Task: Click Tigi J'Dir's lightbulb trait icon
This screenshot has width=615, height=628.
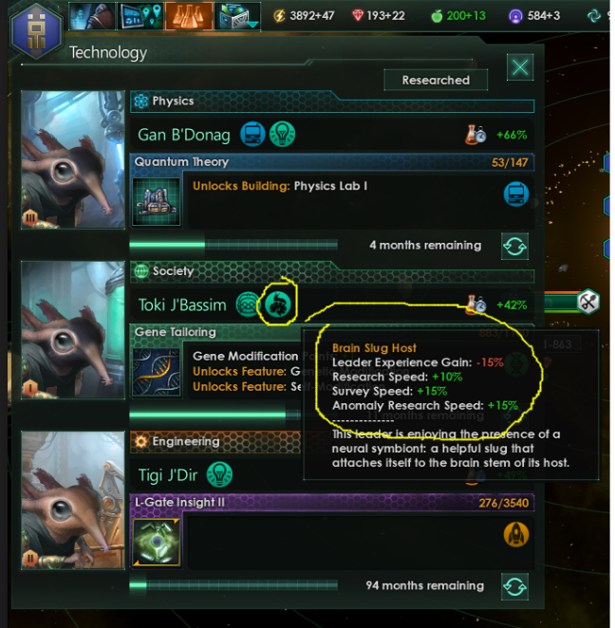Action: click(x=219, y=474)
